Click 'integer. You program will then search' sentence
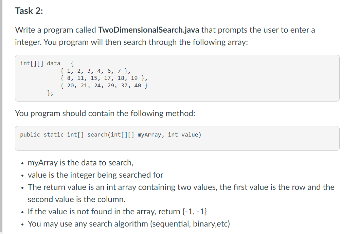This screenshot has width=358, height=234. (x=131, y=42)
